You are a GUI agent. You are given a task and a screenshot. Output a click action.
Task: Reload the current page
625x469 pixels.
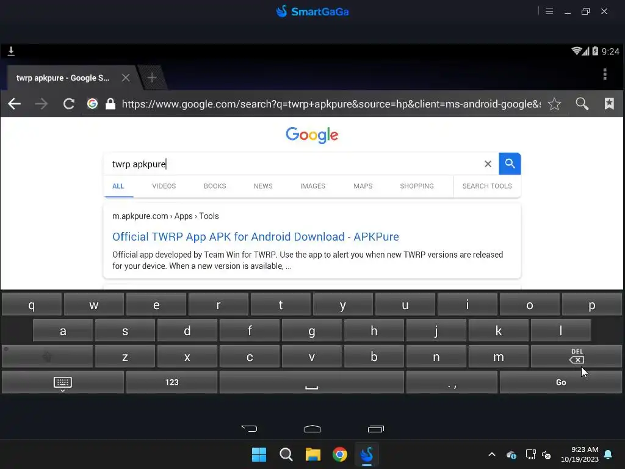point(69,104)
